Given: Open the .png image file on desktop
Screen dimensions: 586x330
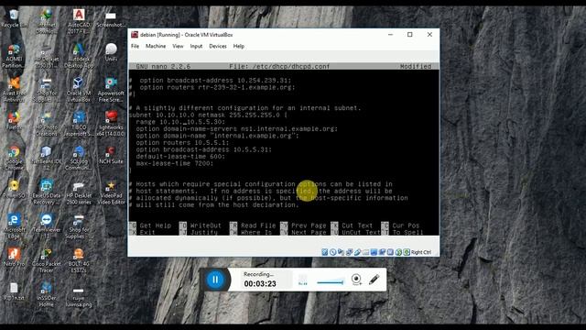Looking at the screenshot, I should (79, 298).
